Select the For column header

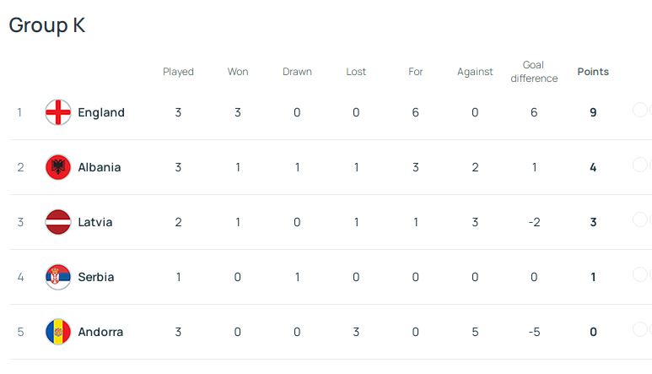(416, 72)
